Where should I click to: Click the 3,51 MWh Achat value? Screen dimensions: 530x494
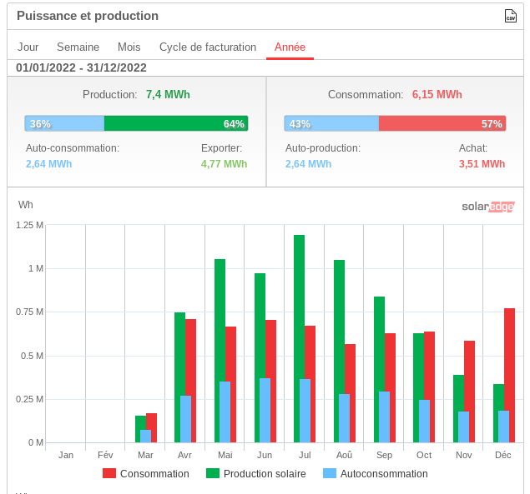(x=482, y=164)
